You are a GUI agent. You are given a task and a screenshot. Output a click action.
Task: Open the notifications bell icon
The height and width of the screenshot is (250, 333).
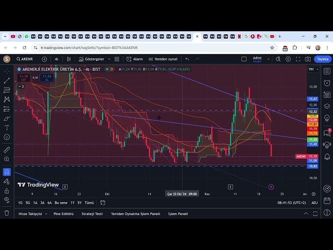[327, 157]
